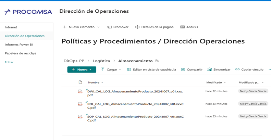This screenshot has height=140, width=271.
Task: Open the Nuevo elemento dropdown arrow
Action: point(98,27)
